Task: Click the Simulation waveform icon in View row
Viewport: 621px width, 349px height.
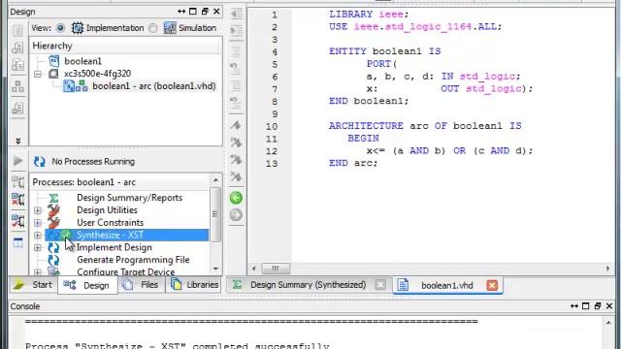Action: coord(170,28)
